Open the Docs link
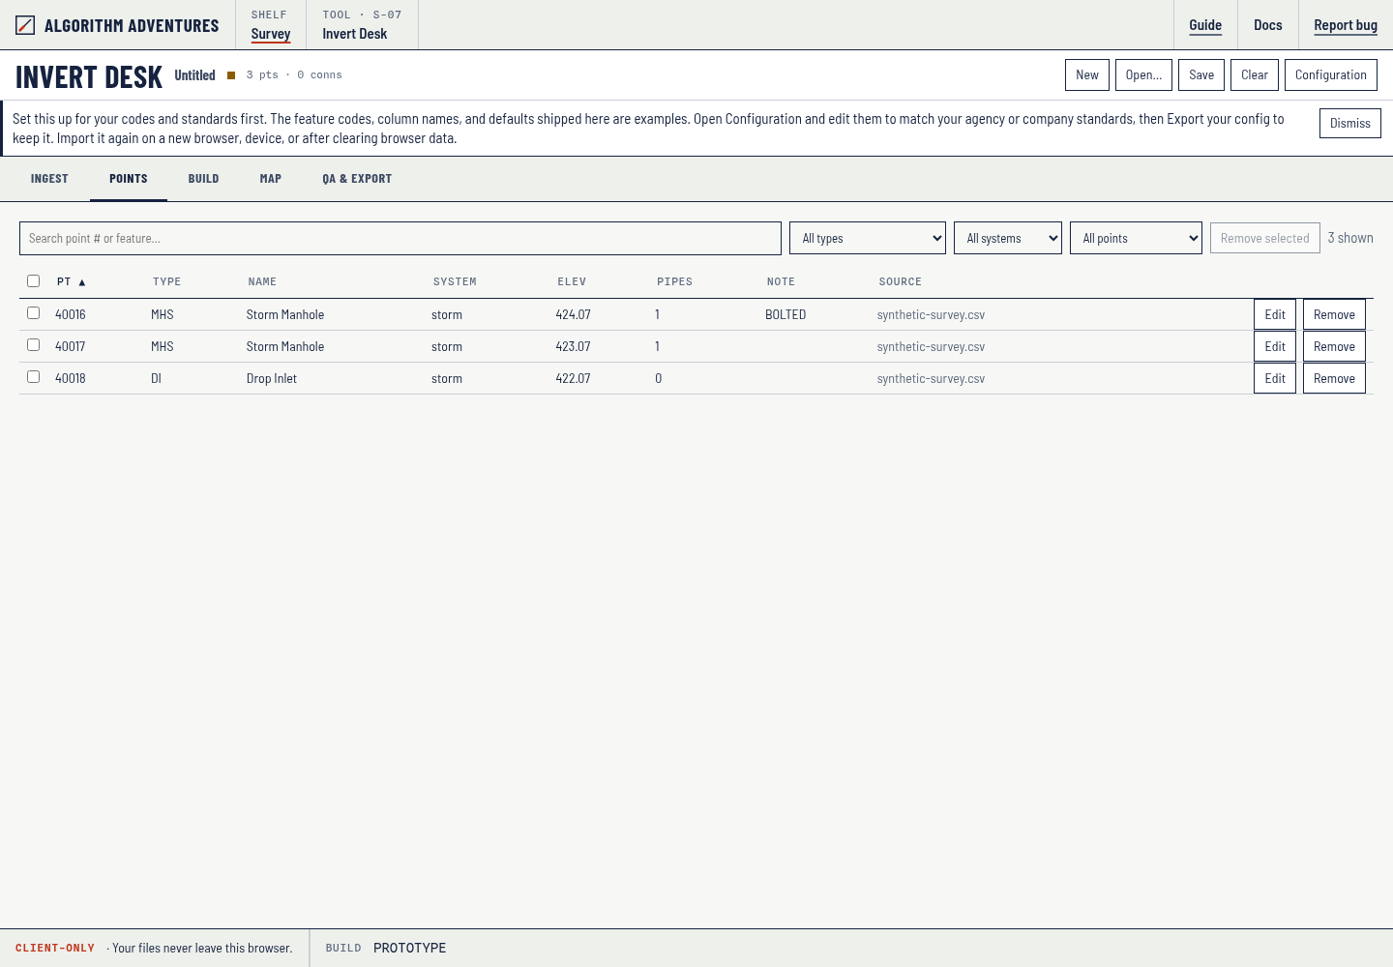1393x967 pixels. pyautogui.click(x=1268, y=25)
